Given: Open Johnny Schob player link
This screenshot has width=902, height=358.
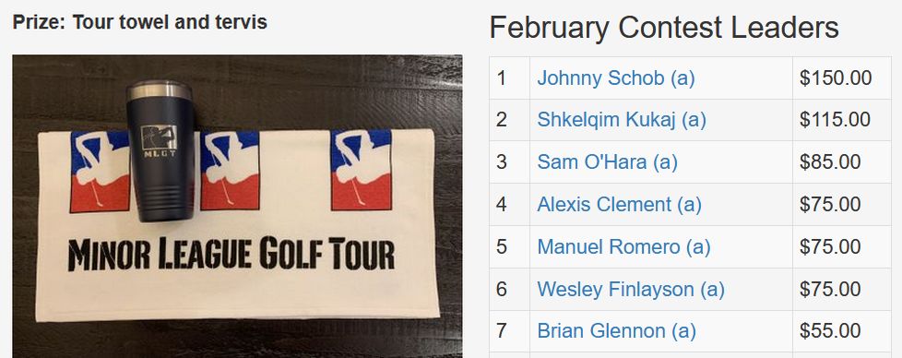Looking at the screenshot, I should 615,78.
